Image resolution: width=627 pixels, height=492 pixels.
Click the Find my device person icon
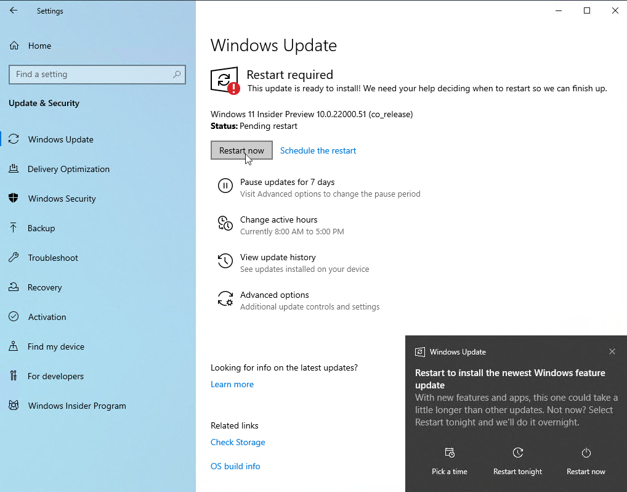pos(14,346)
